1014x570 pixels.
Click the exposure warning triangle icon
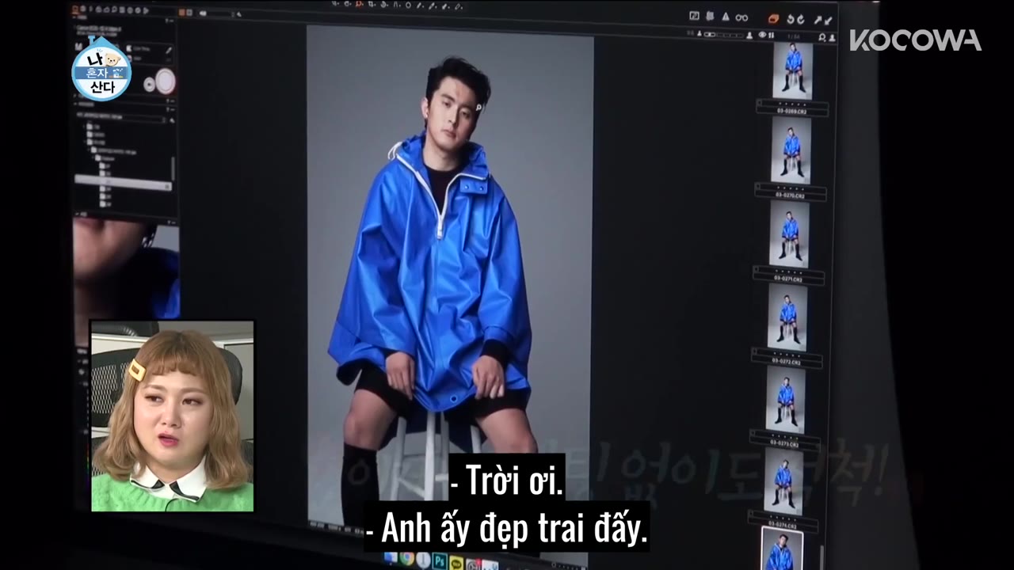click(x=726, y=17)
